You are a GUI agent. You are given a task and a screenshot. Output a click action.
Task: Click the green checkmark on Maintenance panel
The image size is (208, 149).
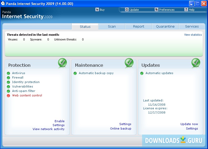click(x=129, y=63)
